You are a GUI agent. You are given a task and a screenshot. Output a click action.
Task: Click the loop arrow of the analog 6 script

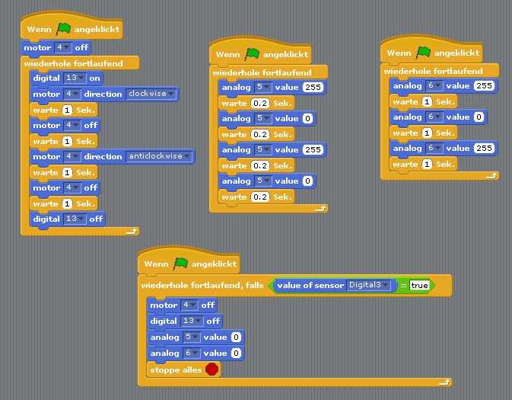(x=491, y=176)
